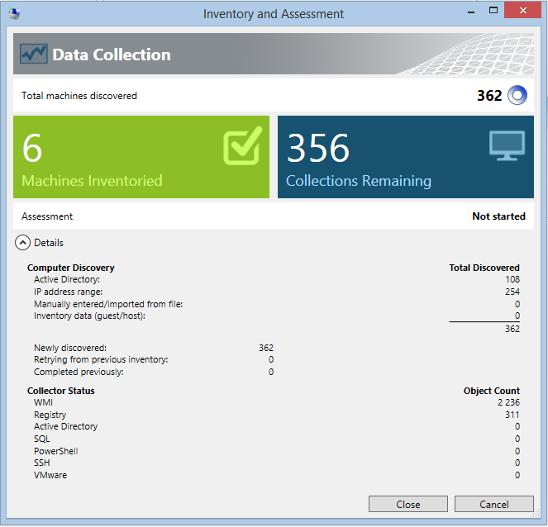Select the Machines Inventoried tile label
This screenshot has height=527, width=548.
[92, 181]
